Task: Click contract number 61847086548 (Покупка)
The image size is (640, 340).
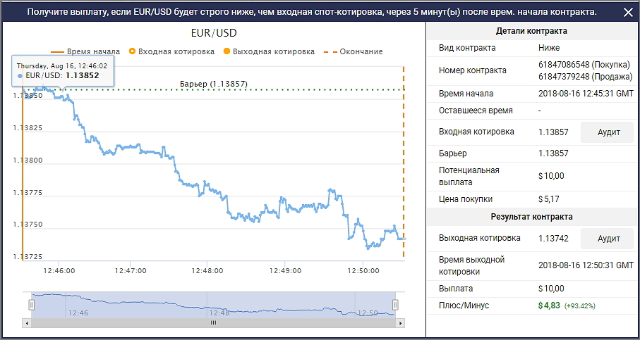Action: 584,64
